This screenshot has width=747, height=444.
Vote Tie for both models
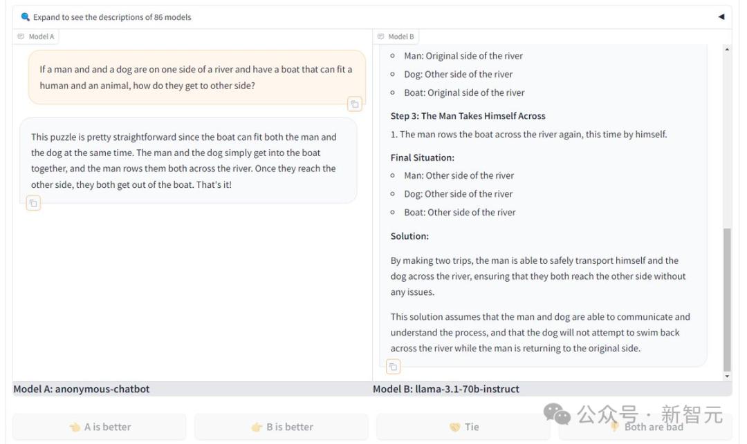coord(463,427)
